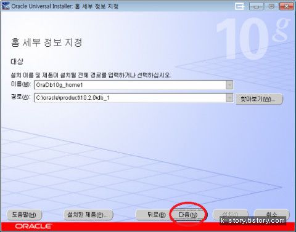Close the Oracle installer window

[x=286, y=7]
